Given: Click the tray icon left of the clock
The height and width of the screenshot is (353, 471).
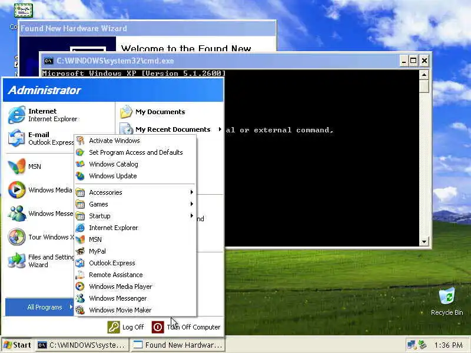Looking at the screenshot, I should point(423,345).
